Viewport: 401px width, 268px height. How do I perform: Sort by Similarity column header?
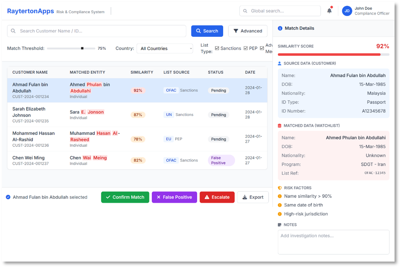pyautogui.click(x=142, y=72)
